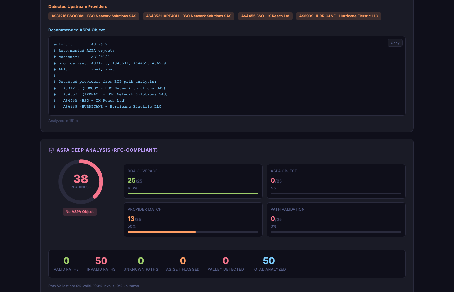The height and width of the screenshot is (292, 454).
Task: Click the Provider Match 13/25 value
Action: click(135, 219)
